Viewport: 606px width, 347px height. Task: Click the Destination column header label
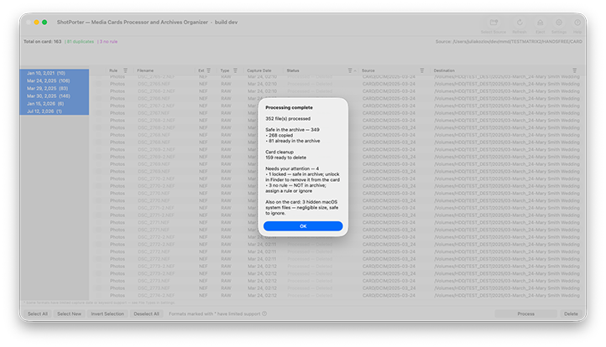pyautogui.click(x=444, y=70)
